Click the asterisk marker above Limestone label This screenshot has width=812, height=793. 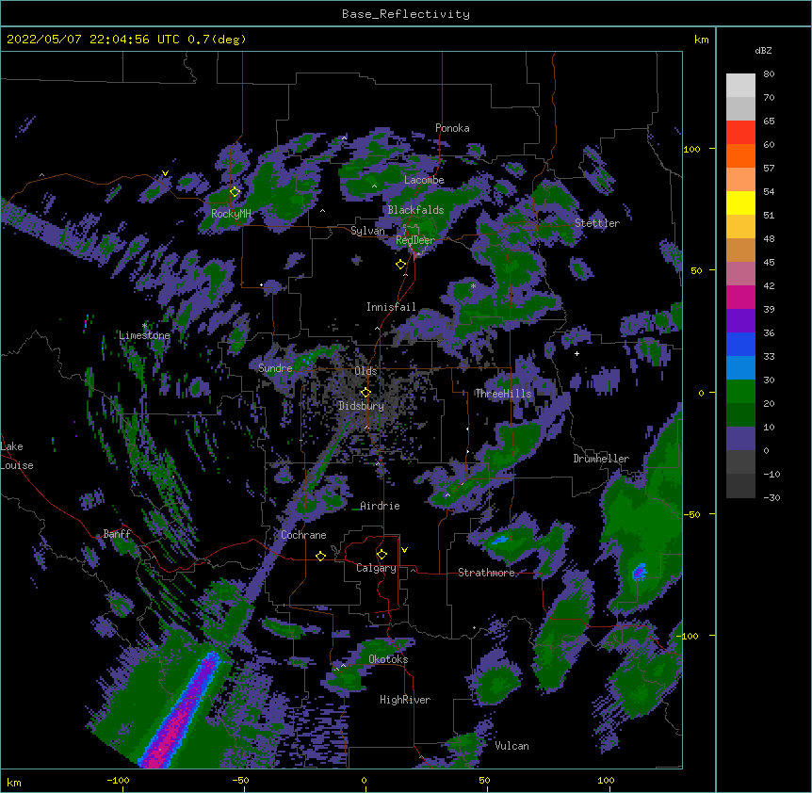144,326
